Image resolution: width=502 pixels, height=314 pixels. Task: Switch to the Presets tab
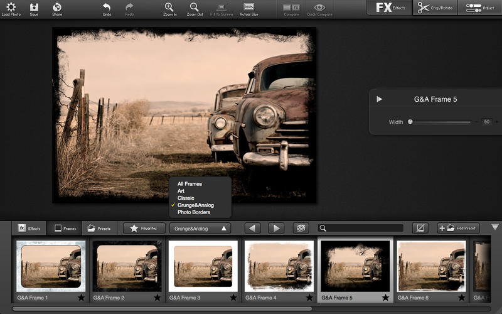pos(100,229)
